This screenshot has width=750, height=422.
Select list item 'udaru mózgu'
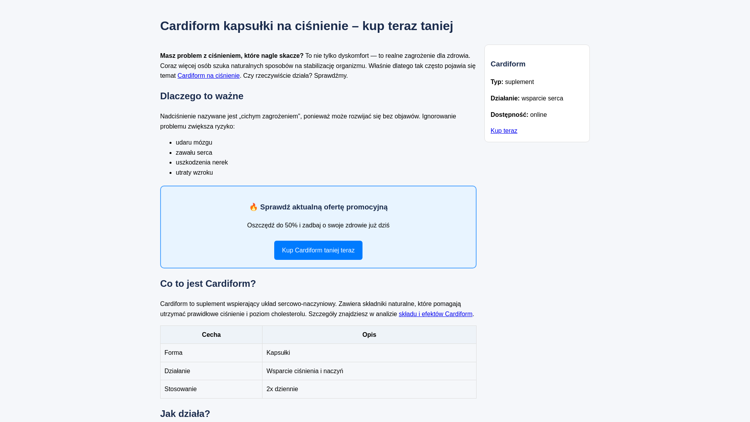[194, 143]
